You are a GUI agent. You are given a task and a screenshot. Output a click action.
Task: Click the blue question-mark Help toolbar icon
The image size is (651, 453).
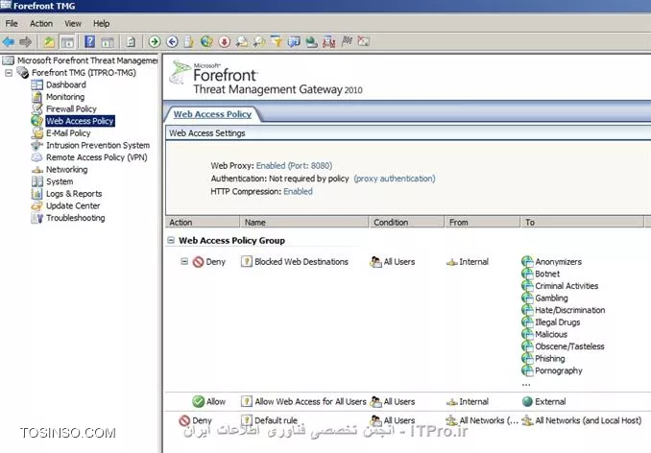(x=89, y=42)
